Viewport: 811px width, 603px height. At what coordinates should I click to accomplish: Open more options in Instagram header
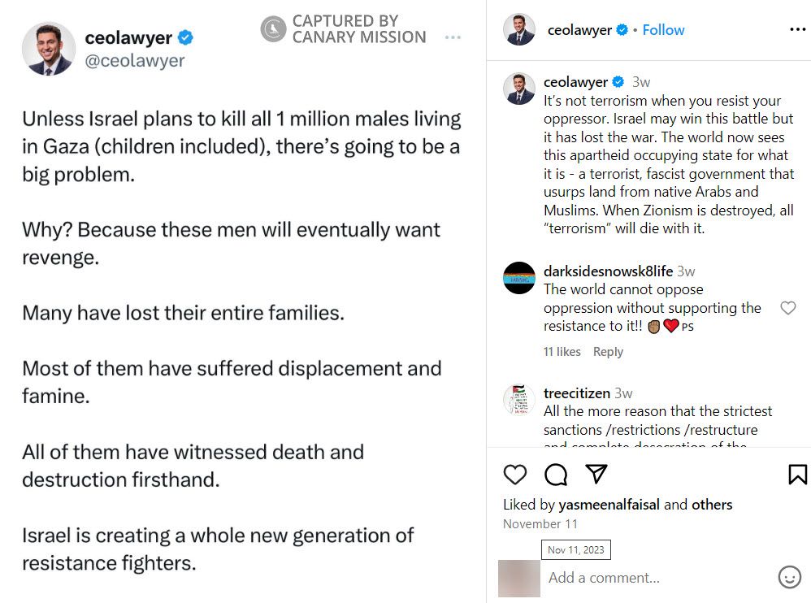click(798, 29)
